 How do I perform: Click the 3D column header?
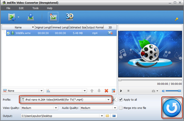(110, 27)
